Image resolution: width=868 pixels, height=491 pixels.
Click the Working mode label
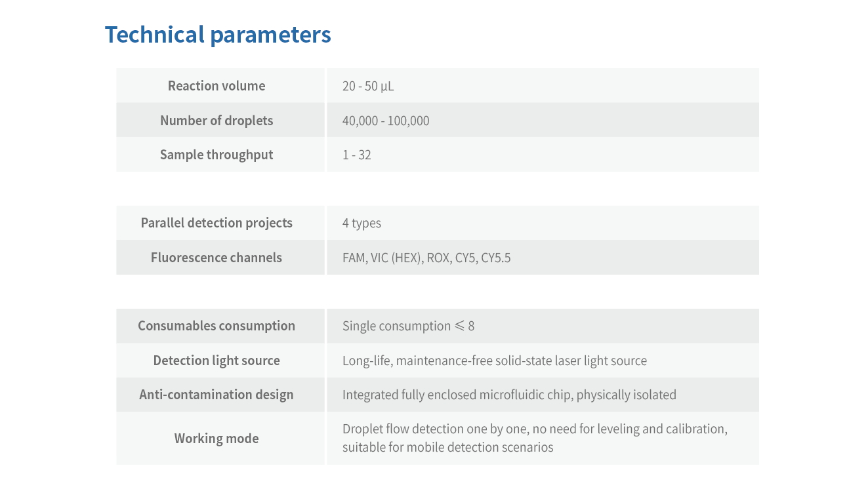coord(217,439)
